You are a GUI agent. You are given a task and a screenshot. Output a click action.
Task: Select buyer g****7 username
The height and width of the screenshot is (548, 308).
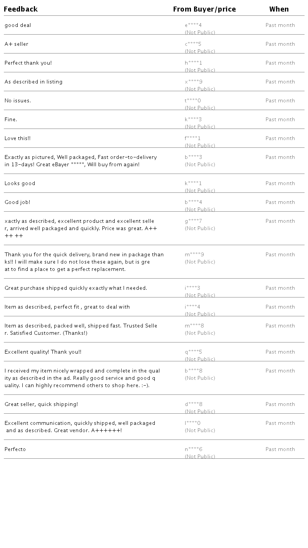[x=194, y=221]
